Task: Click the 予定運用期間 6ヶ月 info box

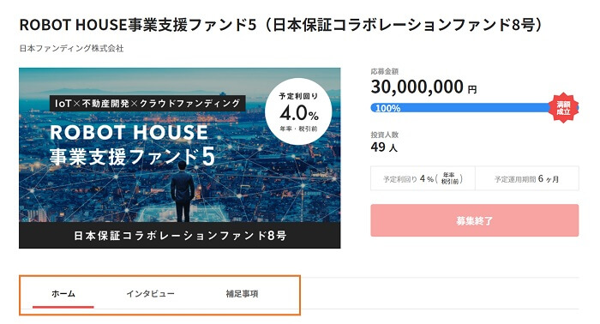Action: [x=527, y=178]
